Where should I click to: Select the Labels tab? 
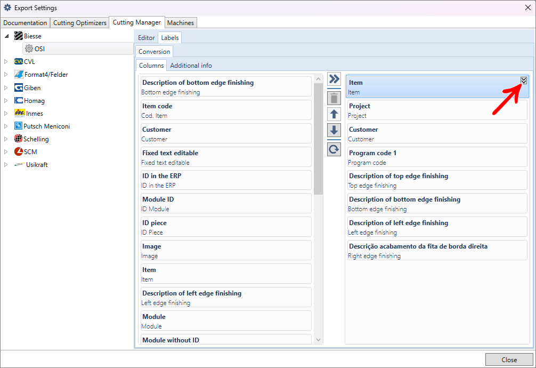click(x=170, y=38)
